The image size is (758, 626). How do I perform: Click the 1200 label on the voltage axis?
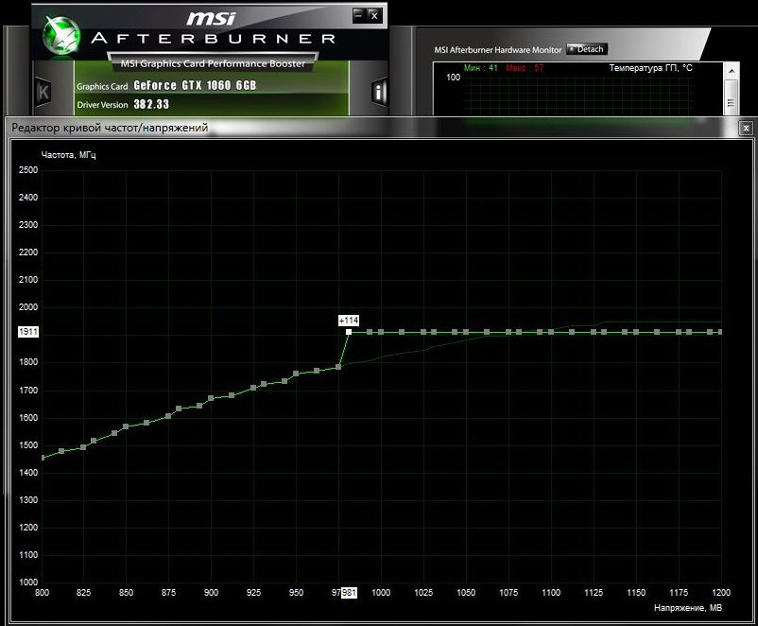click(721, 593)
